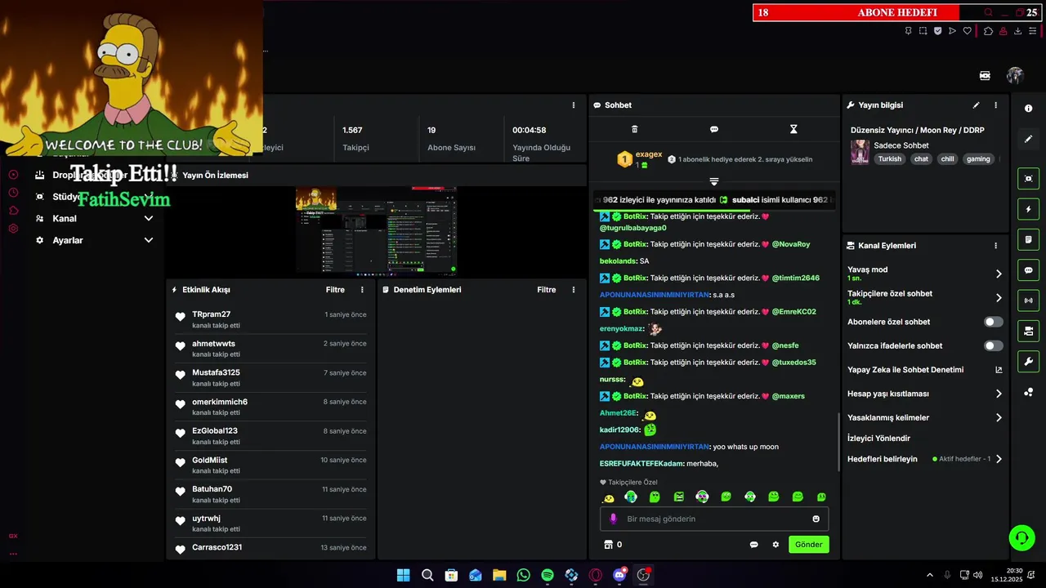Screen dimensions: 1046x588
Task: Click TRpram27 in activity feed
Action: click(211, 314)
